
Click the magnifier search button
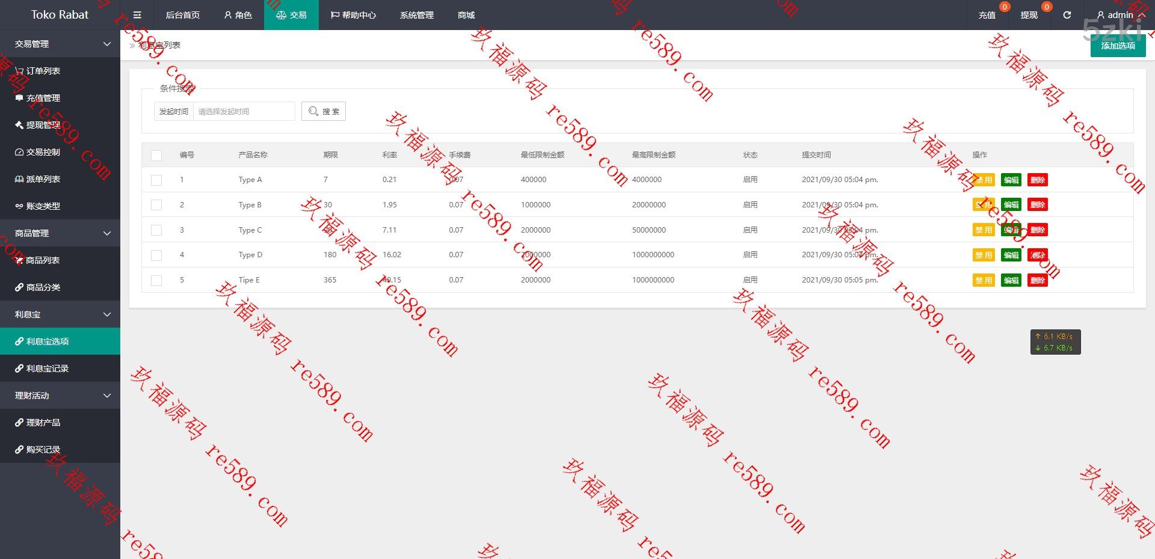[x=324, y=111]
